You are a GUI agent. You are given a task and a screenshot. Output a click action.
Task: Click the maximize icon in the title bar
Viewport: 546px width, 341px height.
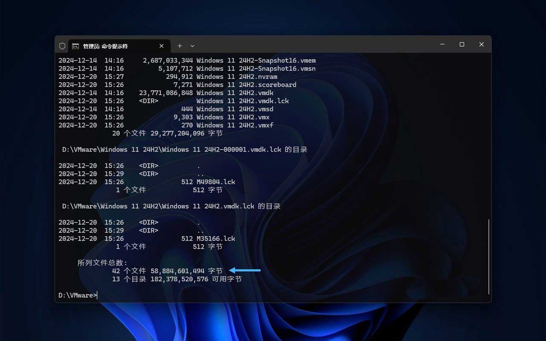462,44
